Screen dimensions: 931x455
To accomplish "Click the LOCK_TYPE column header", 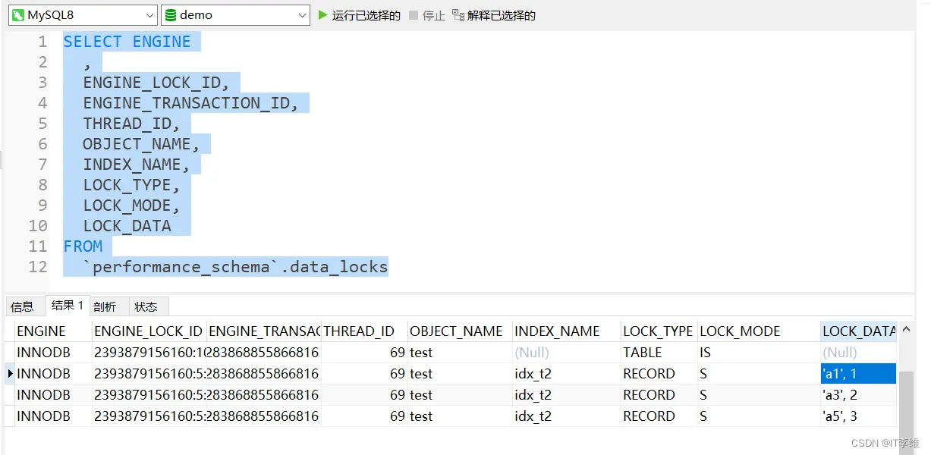I will pos(658,331).
